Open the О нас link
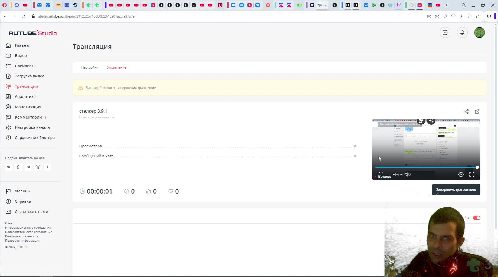The image size is (498, 277). 9,223
